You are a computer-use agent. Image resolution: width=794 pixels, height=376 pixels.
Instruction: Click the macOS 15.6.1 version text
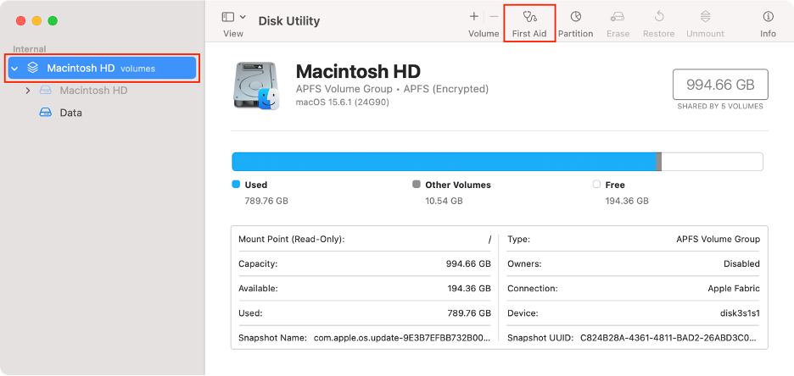[343, 102]
